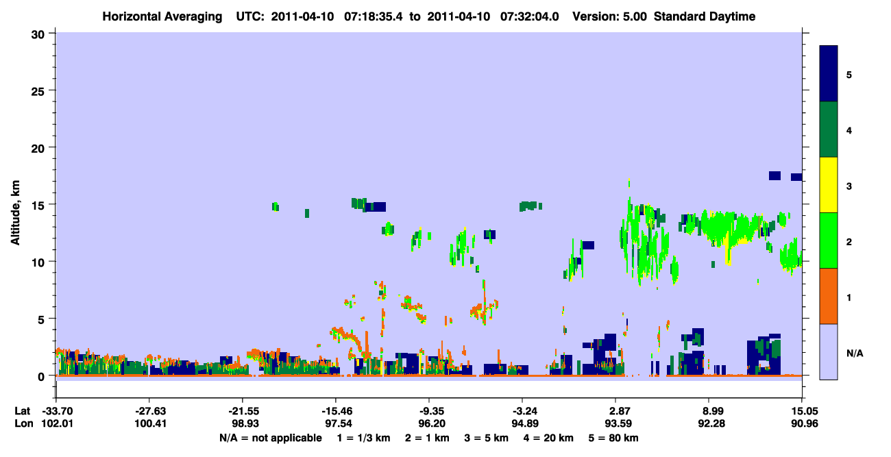This screenshot has height=457, width=891.
Task: Click the lavender N/A color swatch
Action: [829, 351]
